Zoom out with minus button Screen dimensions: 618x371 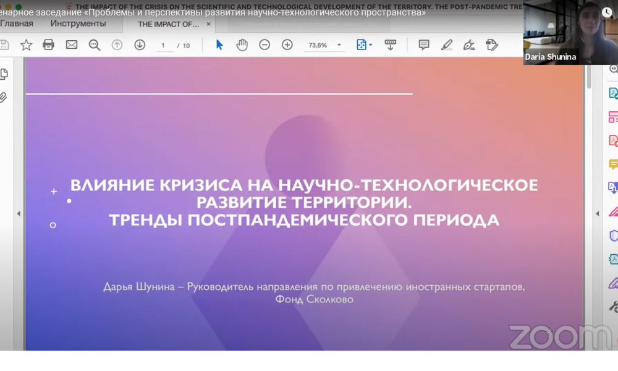coord(265,45)
